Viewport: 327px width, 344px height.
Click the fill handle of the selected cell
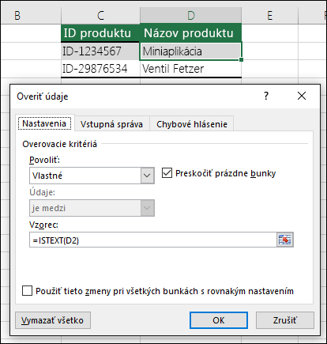pos(241,60)
